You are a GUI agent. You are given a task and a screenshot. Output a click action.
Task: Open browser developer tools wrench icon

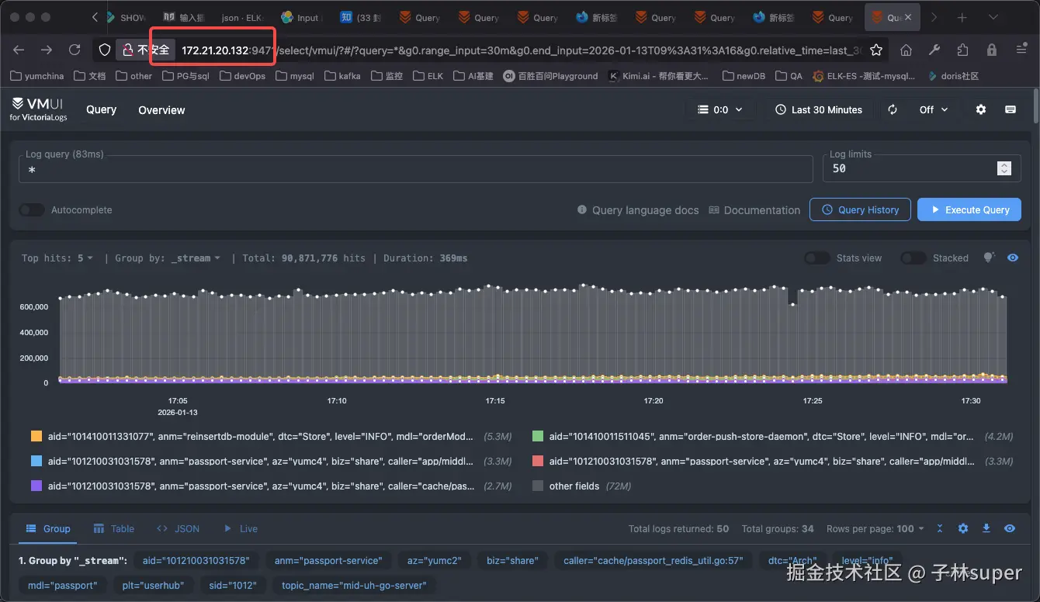pyautogui.click(x=934, y=50)
